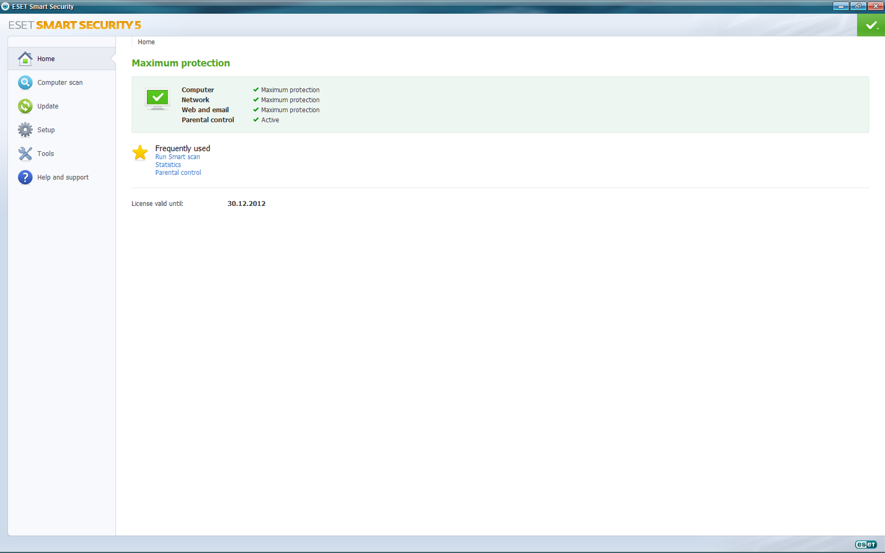Go to Computer scan section
885x553 pixels.
point(60,82)
